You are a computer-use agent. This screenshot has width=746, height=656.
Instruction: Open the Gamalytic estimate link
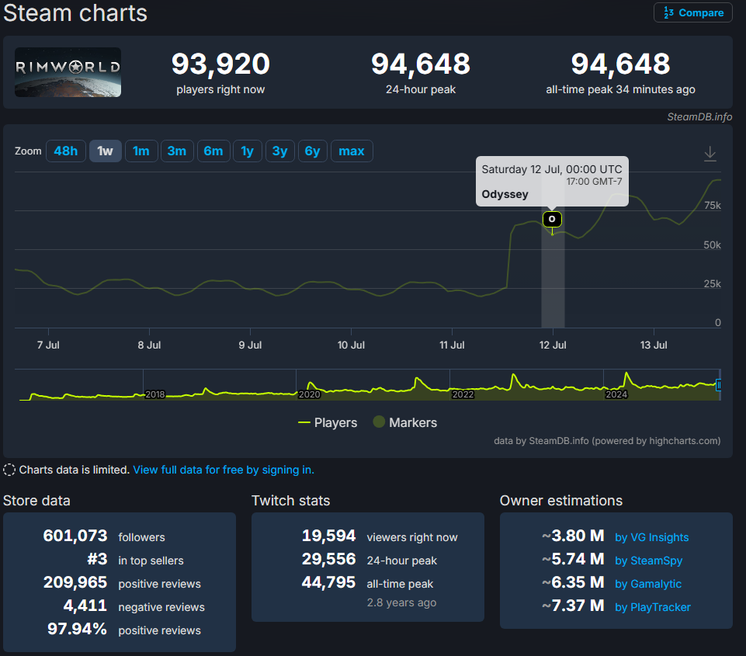tap(648, 584)
